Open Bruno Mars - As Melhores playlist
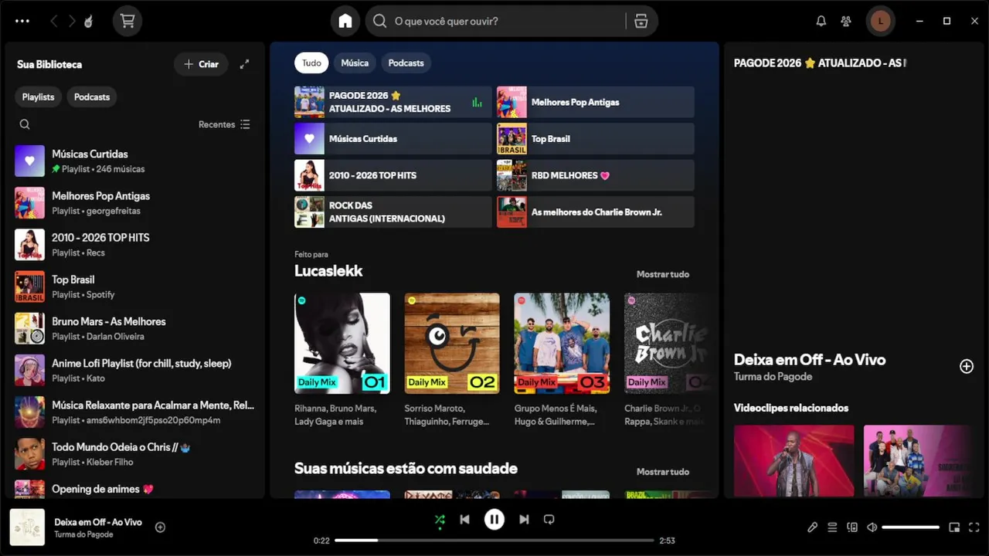This screenshot has height=556, width=989. tap(134, 328)
